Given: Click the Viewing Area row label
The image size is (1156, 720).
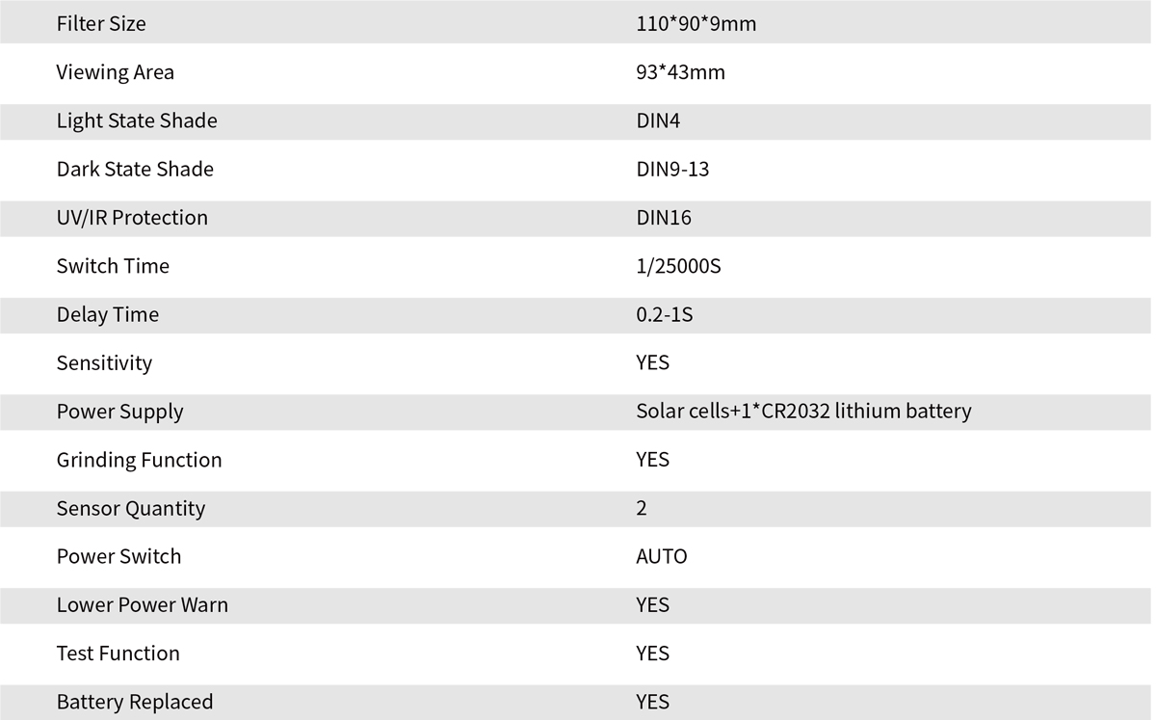Looking at the screenshot, I should click(115, 72).
